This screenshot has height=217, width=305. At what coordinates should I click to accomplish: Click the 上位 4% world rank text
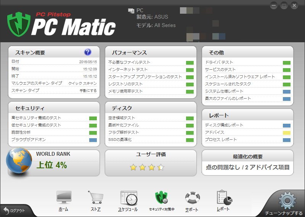[x=51, y=165]
